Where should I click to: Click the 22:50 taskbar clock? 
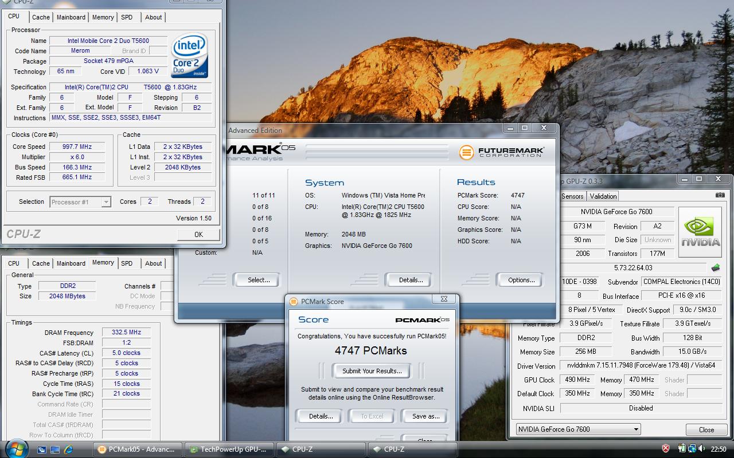coord(719,449)
